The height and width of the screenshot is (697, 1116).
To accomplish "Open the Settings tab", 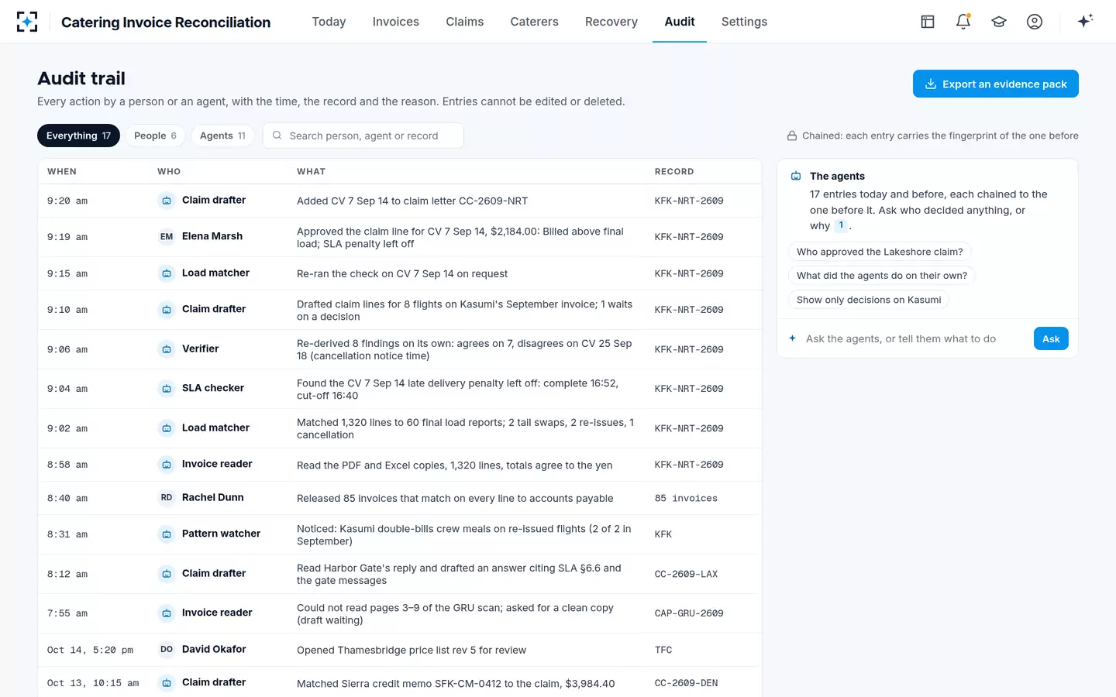I will click(x=744, y=22).
